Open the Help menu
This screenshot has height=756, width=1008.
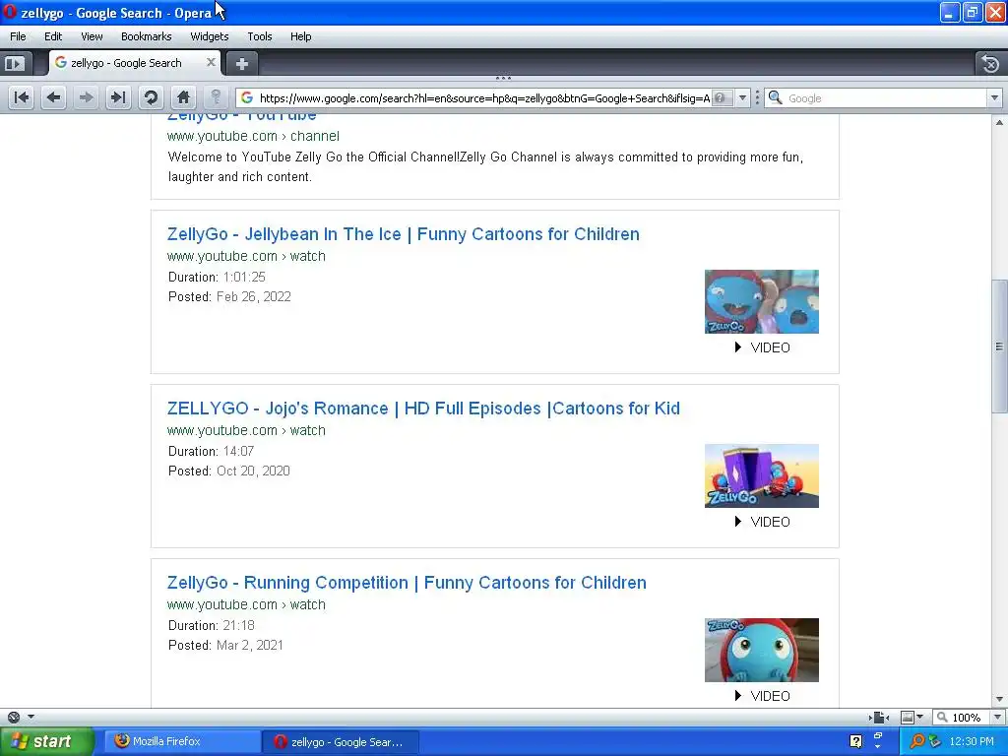(301, 36)
